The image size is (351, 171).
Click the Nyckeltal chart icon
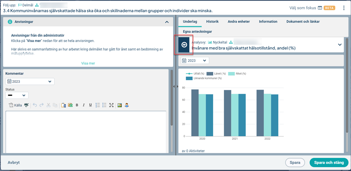click(210, 42)
